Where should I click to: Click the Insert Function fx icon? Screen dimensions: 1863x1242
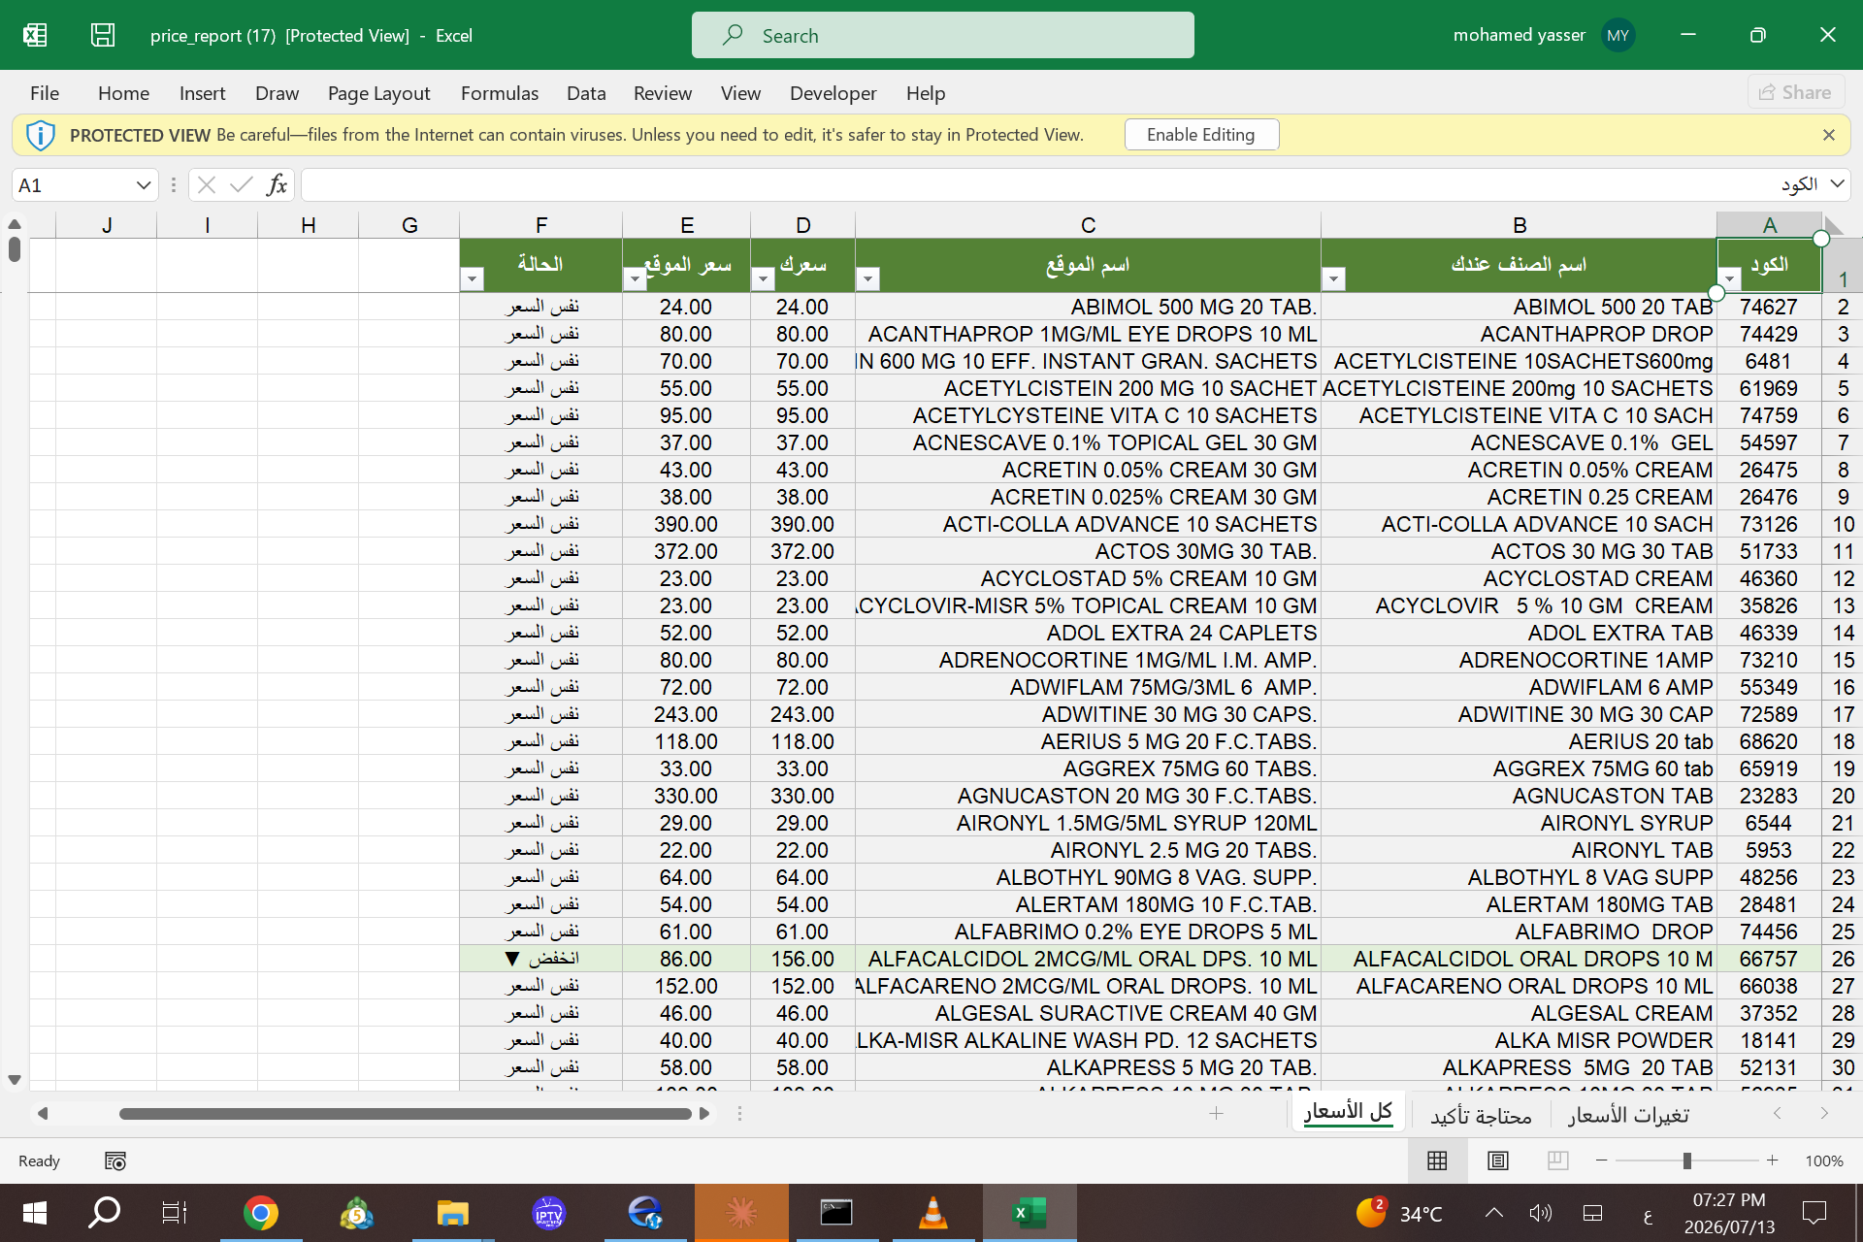(x=277, y=184)
